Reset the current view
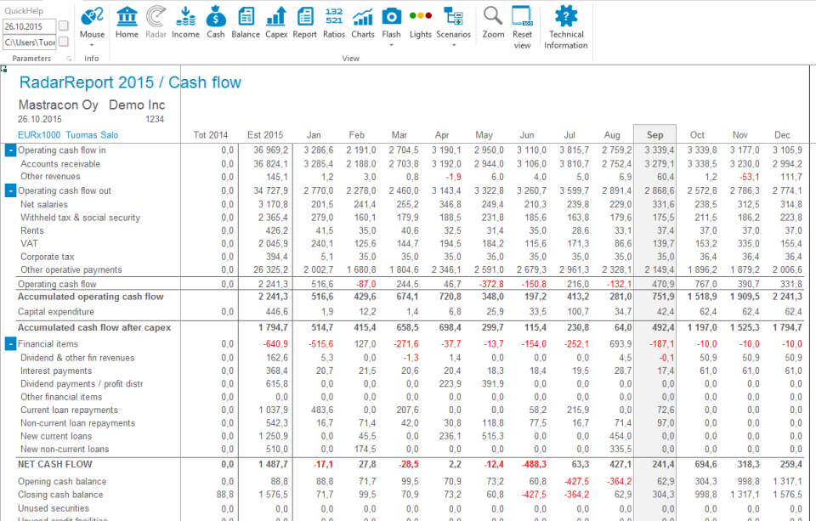Image resolution: width=816 pixels, height=521 pixels. point(522,23)
